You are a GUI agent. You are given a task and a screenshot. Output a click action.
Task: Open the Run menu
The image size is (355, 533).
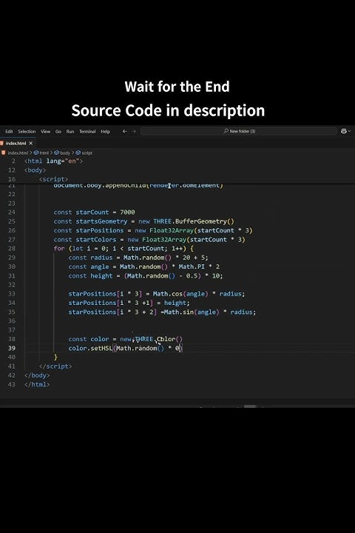[x=70, y=132]
